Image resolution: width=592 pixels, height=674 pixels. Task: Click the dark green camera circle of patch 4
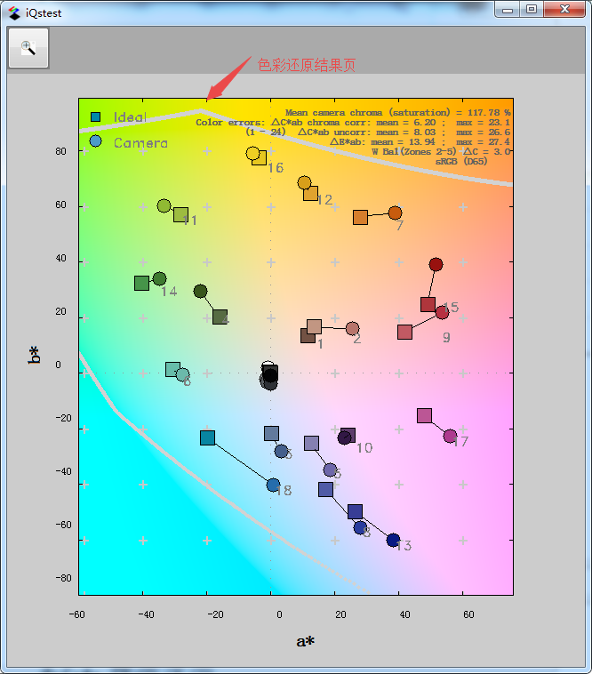click(201, 291)
